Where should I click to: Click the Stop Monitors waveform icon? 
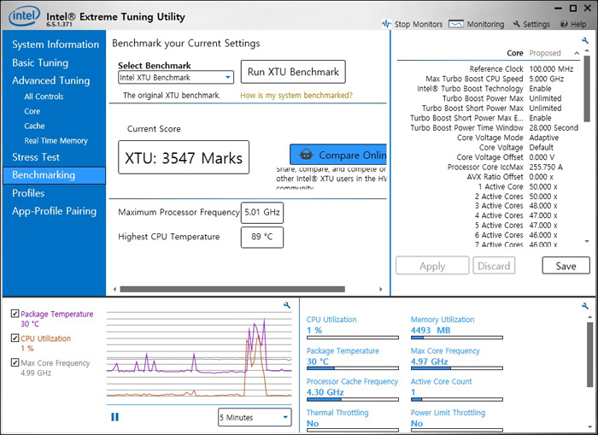point(386,24)
